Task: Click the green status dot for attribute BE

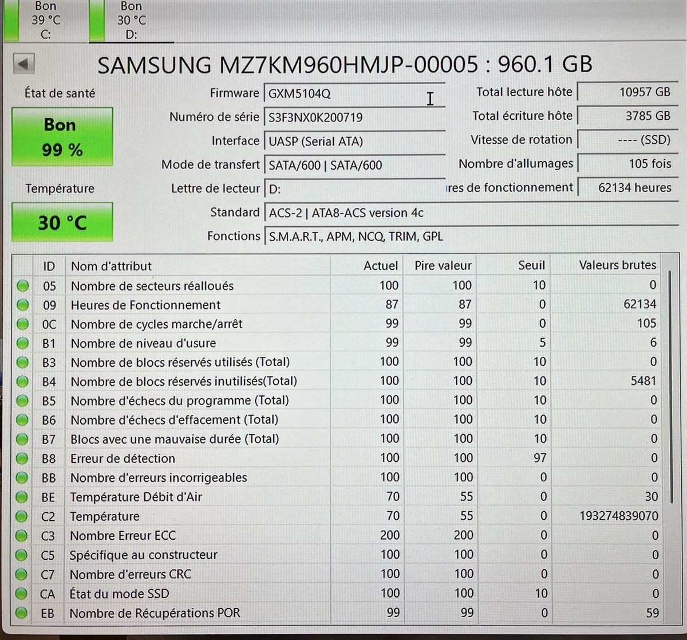Action: (x=22, y=497)
